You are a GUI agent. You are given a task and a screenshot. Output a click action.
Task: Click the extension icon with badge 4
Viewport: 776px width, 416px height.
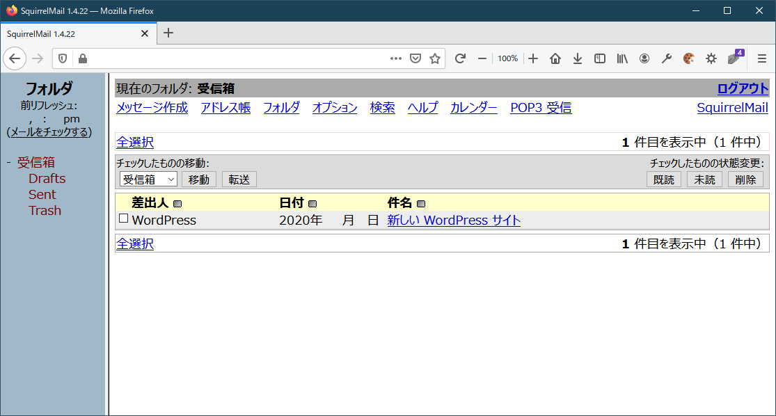coord(734,58)
